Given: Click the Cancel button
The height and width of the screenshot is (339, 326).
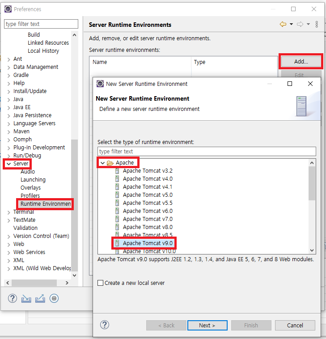Looking at the screenshot, I should click(x=295, y=325).
